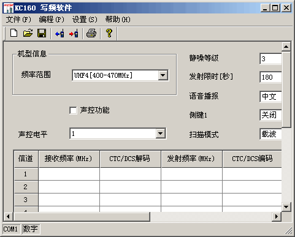295x237 pixels.
Task: Click the 接收频率(MHz) column header
Action: [x=69, y=159]
